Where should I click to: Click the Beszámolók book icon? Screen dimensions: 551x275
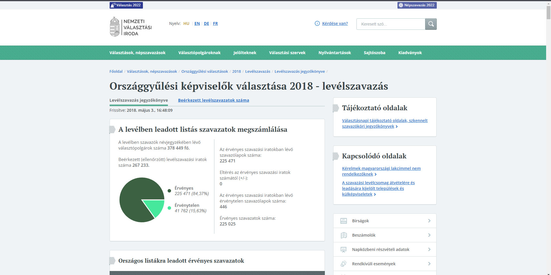pyautogui.click(x=344, y=235)
